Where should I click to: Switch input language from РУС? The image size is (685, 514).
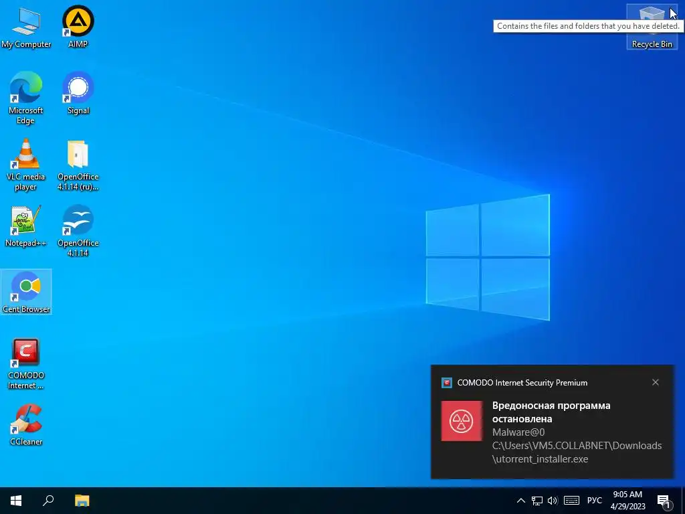(x=595, y=501)
